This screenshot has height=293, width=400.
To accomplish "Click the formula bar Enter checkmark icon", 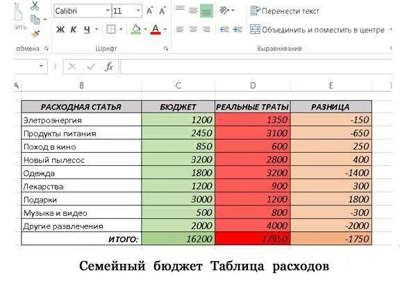I will [91, 67].
